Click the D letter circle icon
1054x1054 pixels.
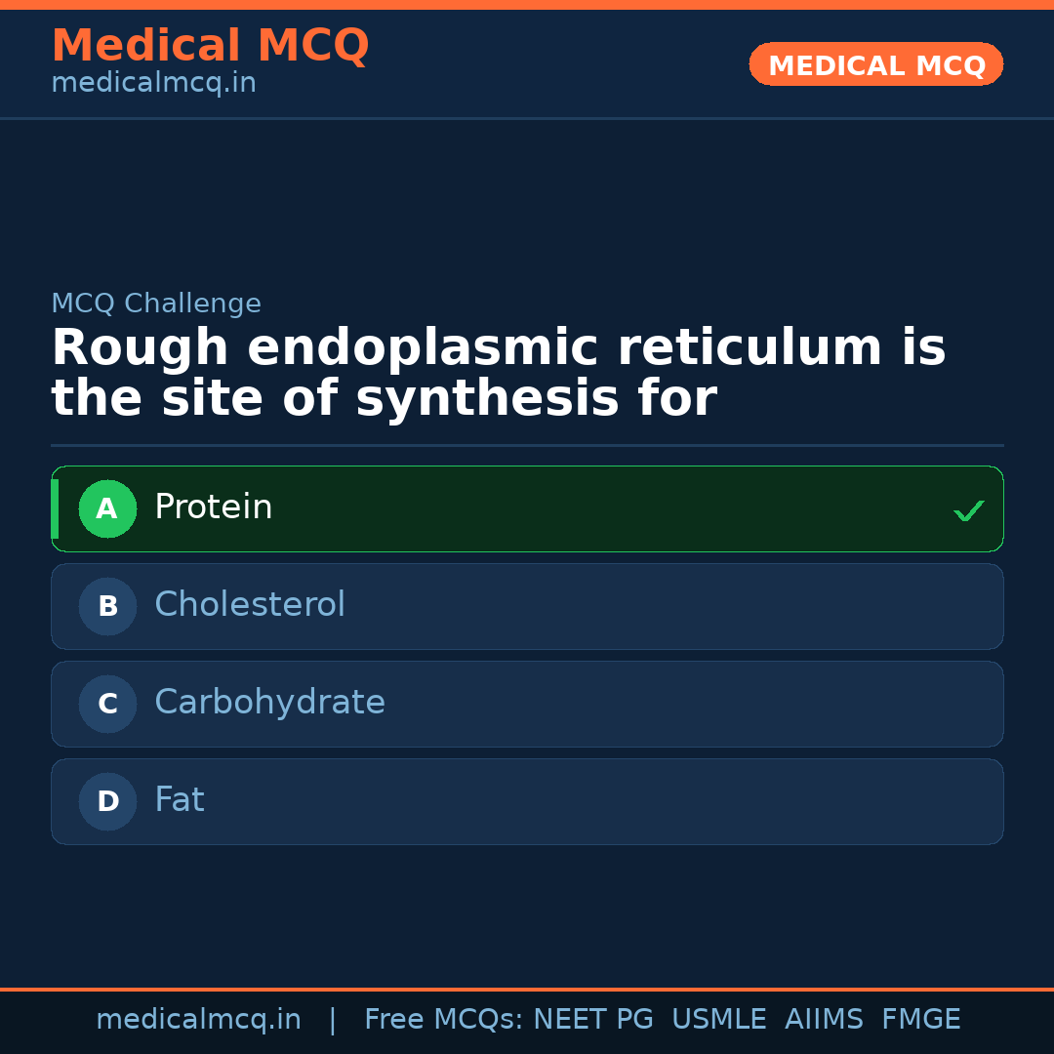107,801
